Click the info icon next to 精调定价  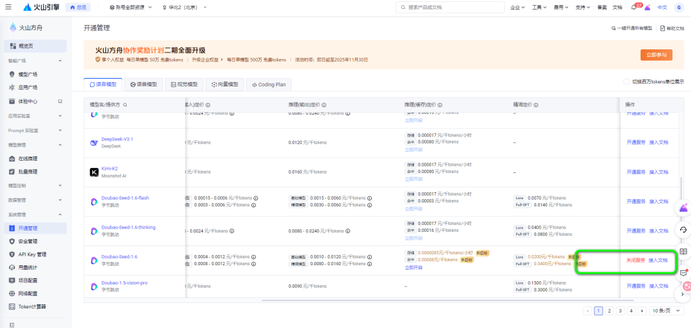[536, 105]
